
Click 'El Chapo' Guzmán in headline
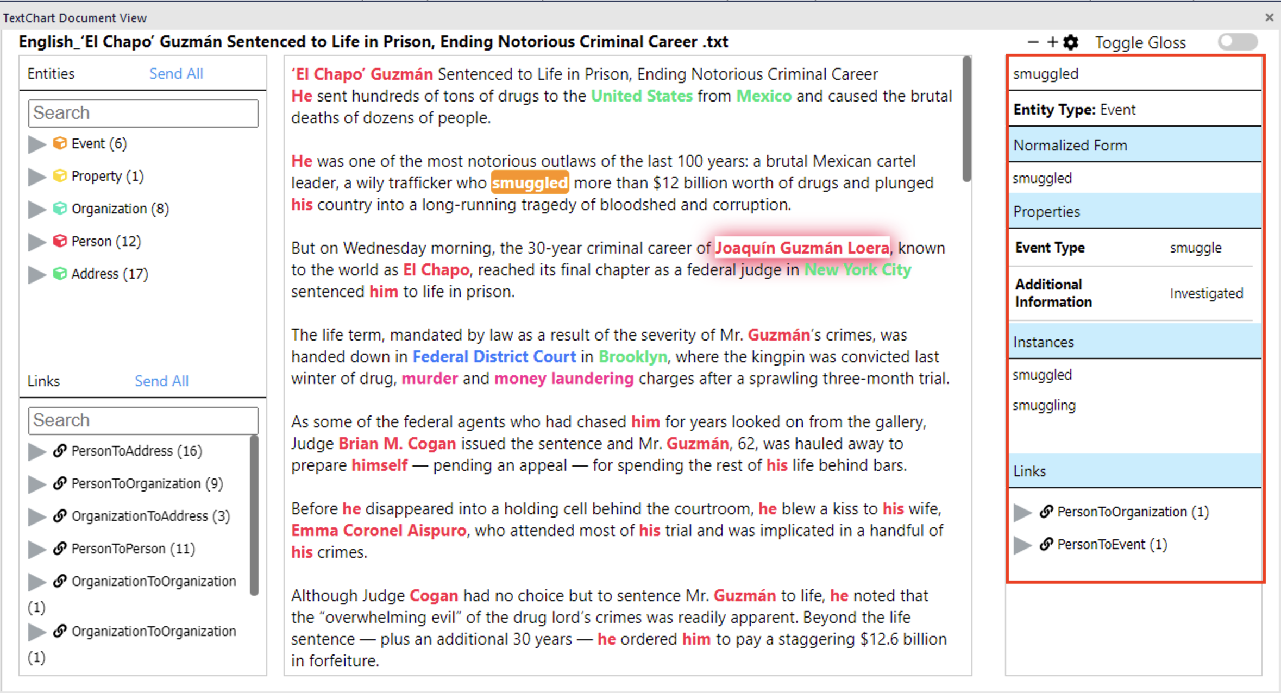coord(362,74)
